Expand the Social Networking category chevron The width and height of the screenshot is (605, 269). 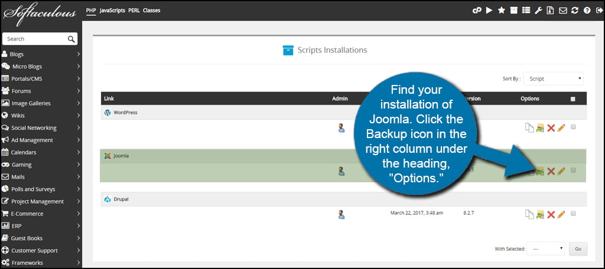pos(79,127)
